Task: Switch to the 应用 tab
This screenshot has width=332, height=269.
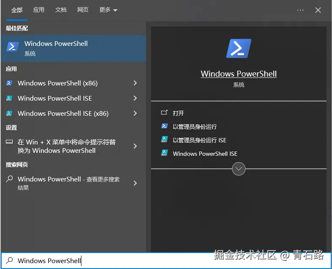Action: [x=38, y=10]
